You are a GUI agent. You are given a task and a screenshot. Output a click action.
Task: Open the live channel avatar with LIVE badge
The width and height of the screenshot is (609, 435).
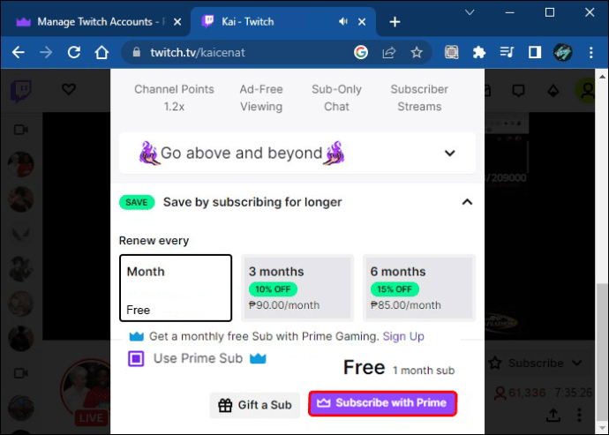click(86, 393)
